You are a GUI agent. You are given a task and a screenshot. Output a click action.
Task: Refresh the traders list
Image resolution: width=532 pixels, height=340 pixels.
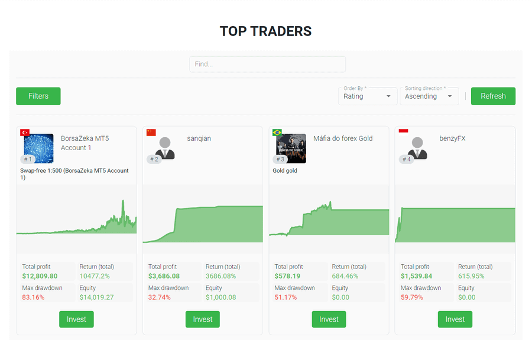tap(493, 96)
